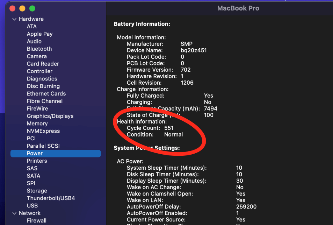
Task: Select Power in the sidebar
Action: pyautogui.click(x=35, y=153)
